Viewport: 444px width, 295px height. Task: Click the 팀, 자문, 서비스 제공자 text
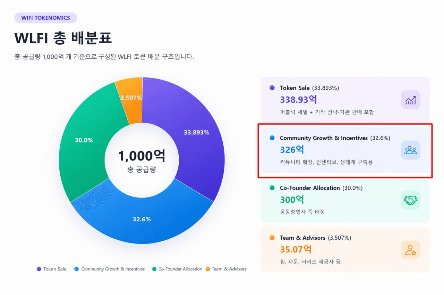pyautogui.click(x=310, y=261)
